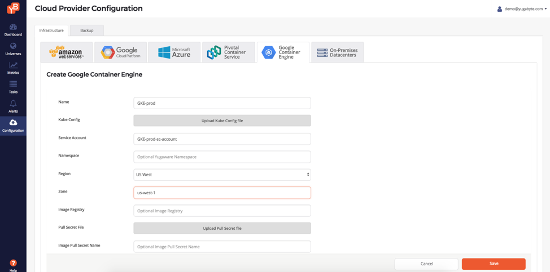The height and width of the screenshot is (272, 550).
Task: Click the YugaByte logo icon
Action: pyautogui.click(x=12, y=8)
